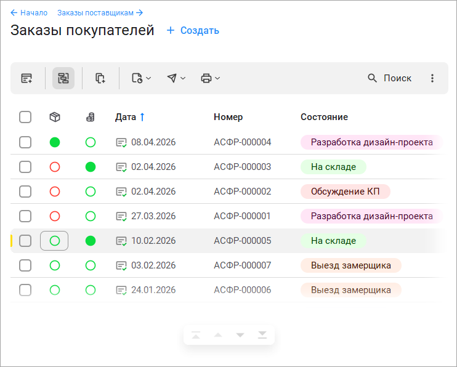This screenshot has width=457, height=367.
Task: Click the scroll-to-bottom arrow at the bottom
Action: pos(262,335)
